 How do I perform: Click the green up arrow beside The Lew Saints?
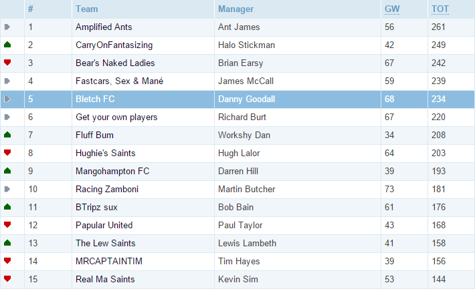click(x=7, y=243)
